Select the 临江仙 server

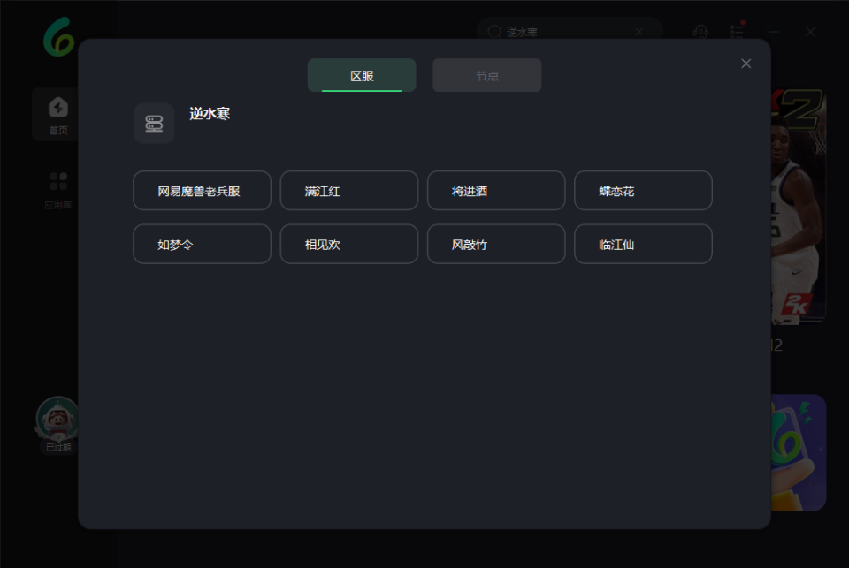click(x=643, y=244)
